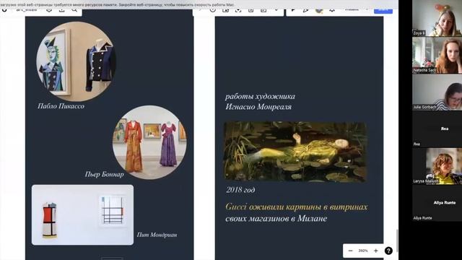
Task: Select Zoya's video tile
Action: [437, 19]
